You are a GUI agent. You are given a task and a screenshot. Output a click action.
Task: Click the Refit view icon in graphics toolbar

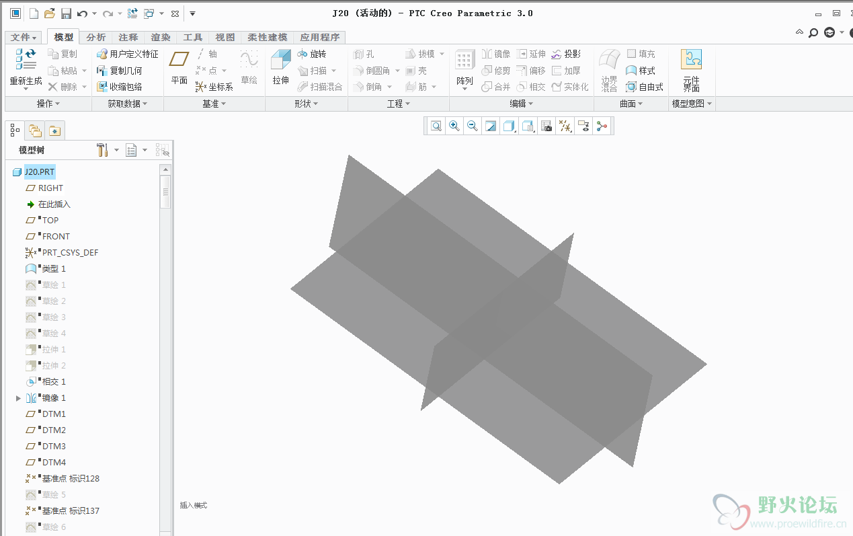coord(436,126)
